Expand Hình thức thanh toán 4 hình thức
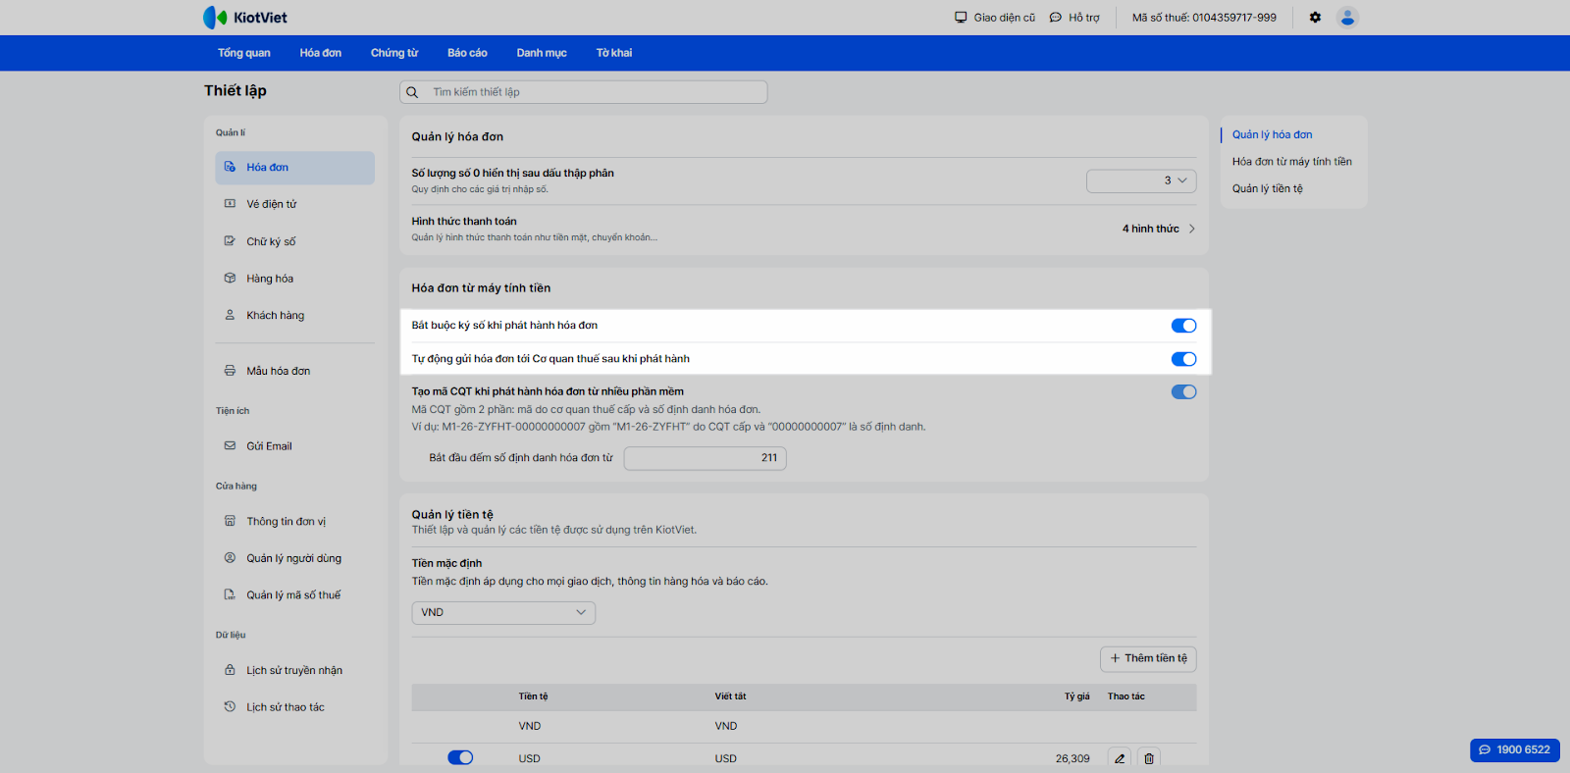The width and height of the screenshot is (1570, 773). pos(1158,229)
